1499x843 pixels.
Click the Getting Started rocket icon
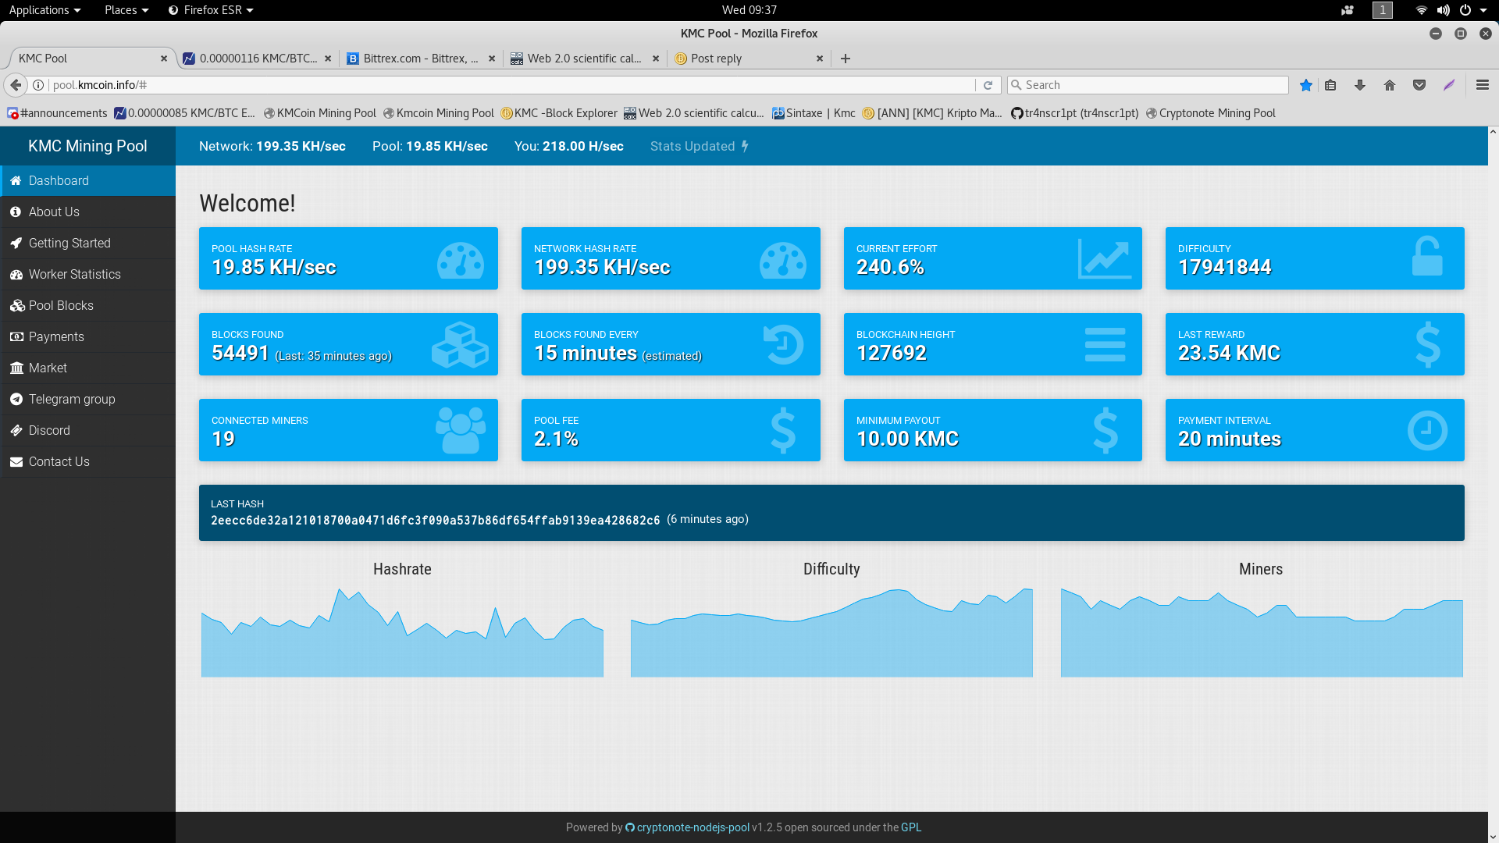pyautogui.click(x=16, y=243)
